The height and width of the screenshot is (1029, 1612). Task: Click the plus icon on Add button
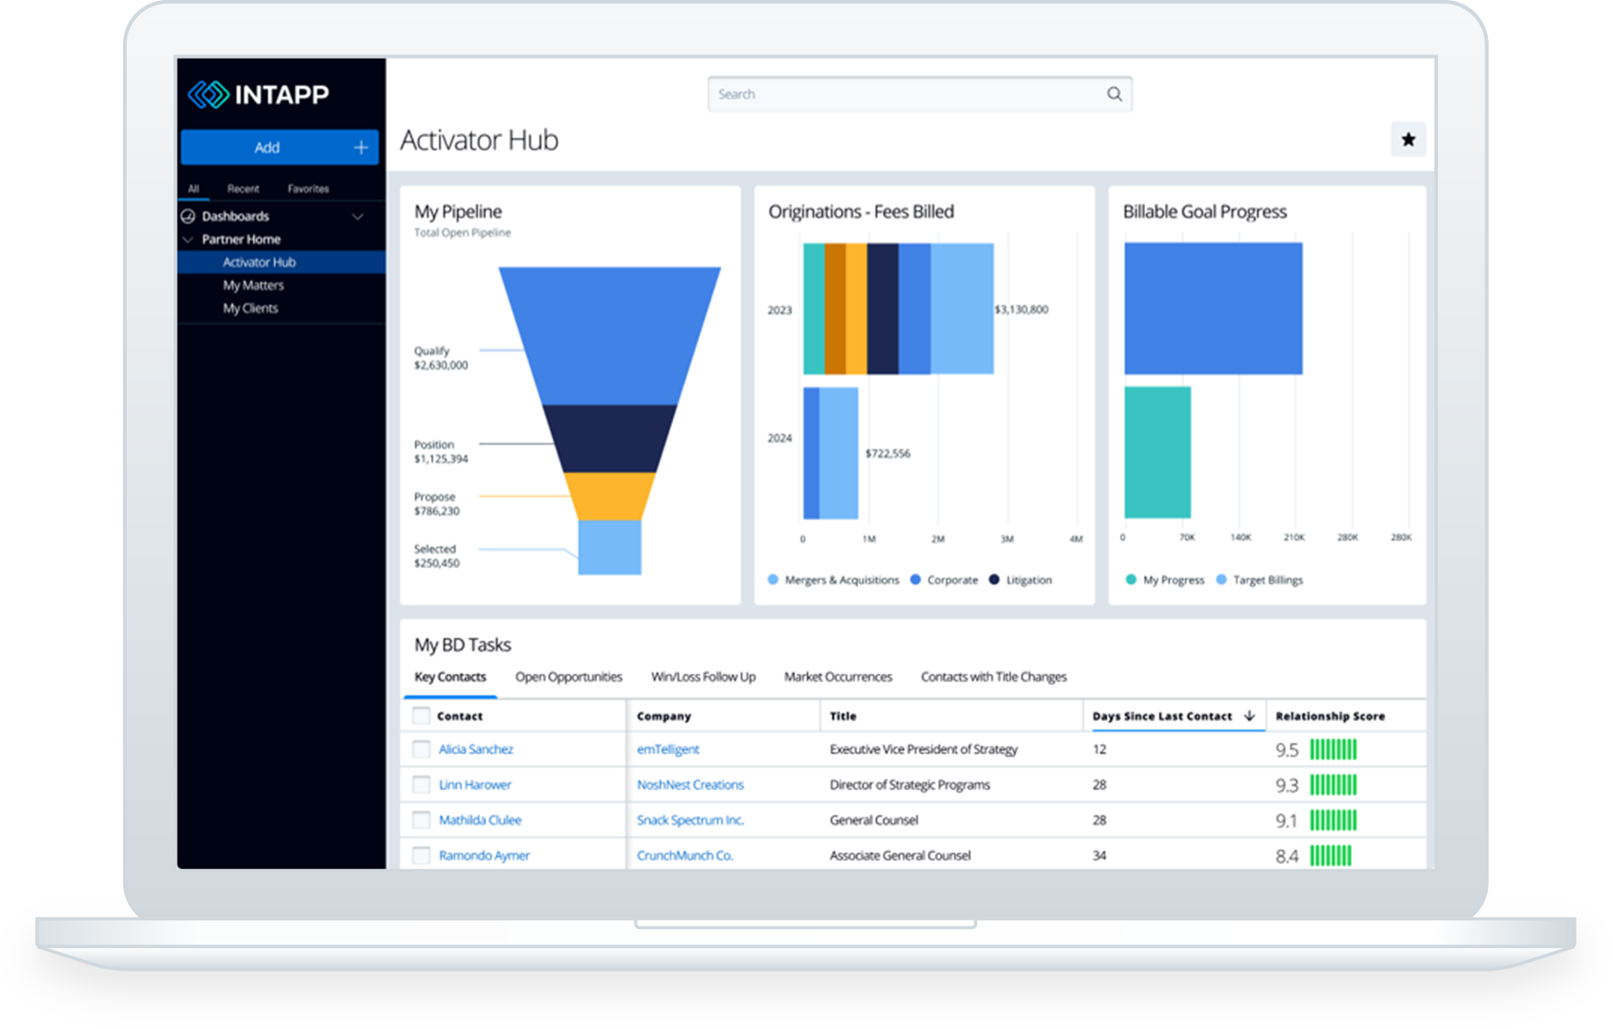coord(361,147)
